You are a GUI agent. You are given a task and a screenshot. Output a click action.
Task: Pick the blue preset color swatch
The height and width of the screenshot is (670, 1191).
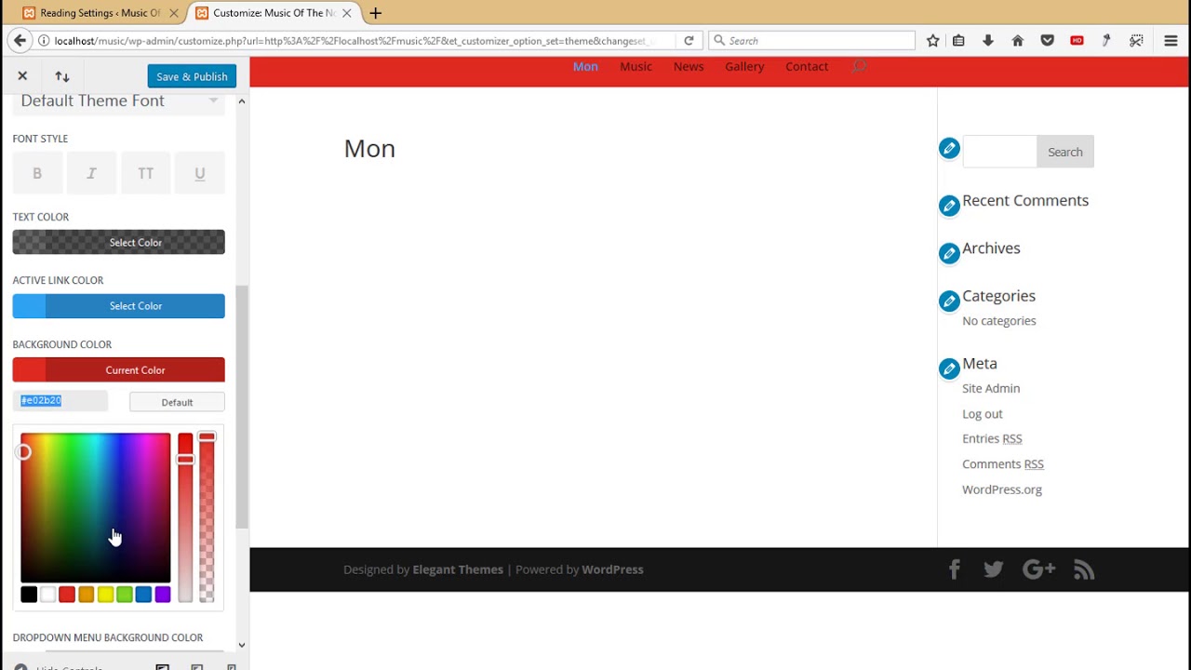[x=143, y=594]
